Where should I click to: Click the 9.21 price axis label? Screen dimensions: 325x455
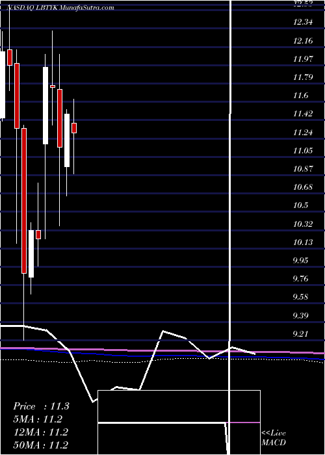pos(300,334)
